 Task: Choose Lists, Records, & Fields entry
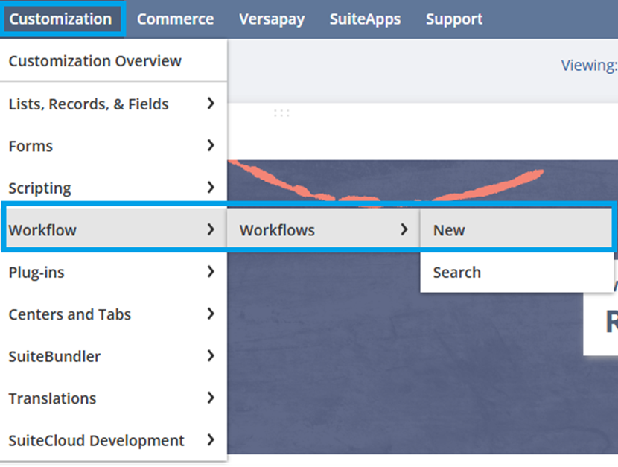click(113, 104)
